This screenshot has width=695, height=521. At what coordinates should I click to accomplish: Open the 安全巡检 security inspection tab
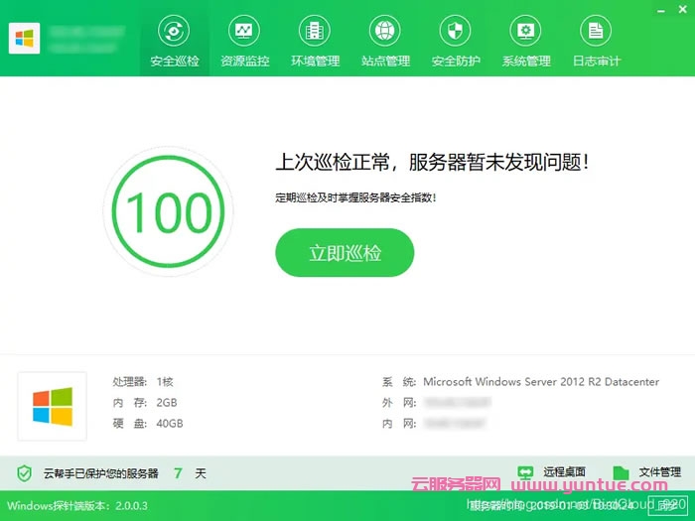coord(175,42)
